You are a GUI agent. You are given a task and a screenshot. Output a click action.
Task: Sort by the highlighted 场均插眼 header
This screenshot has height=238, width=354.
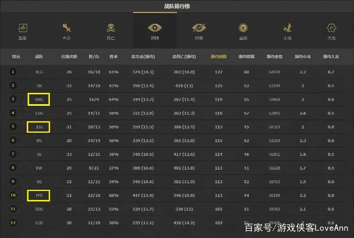[x=219, y=57]
